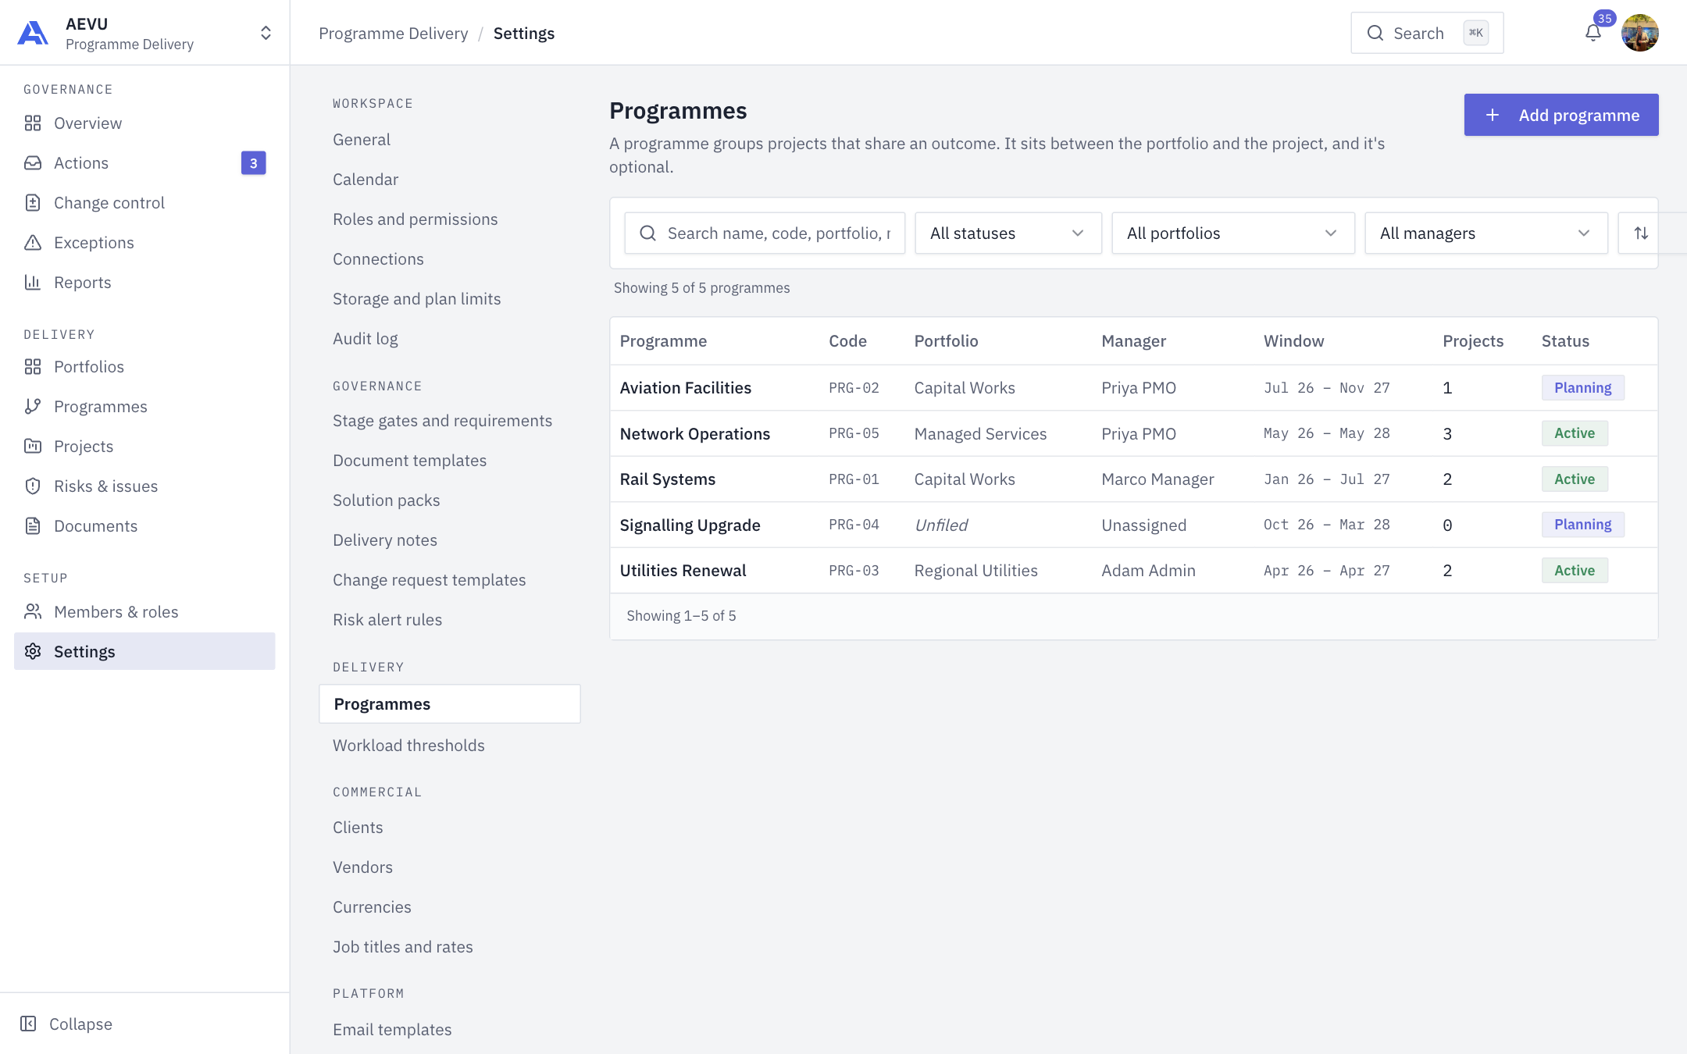Click Marco Manager in Rail Systems row

[1157, 479]
